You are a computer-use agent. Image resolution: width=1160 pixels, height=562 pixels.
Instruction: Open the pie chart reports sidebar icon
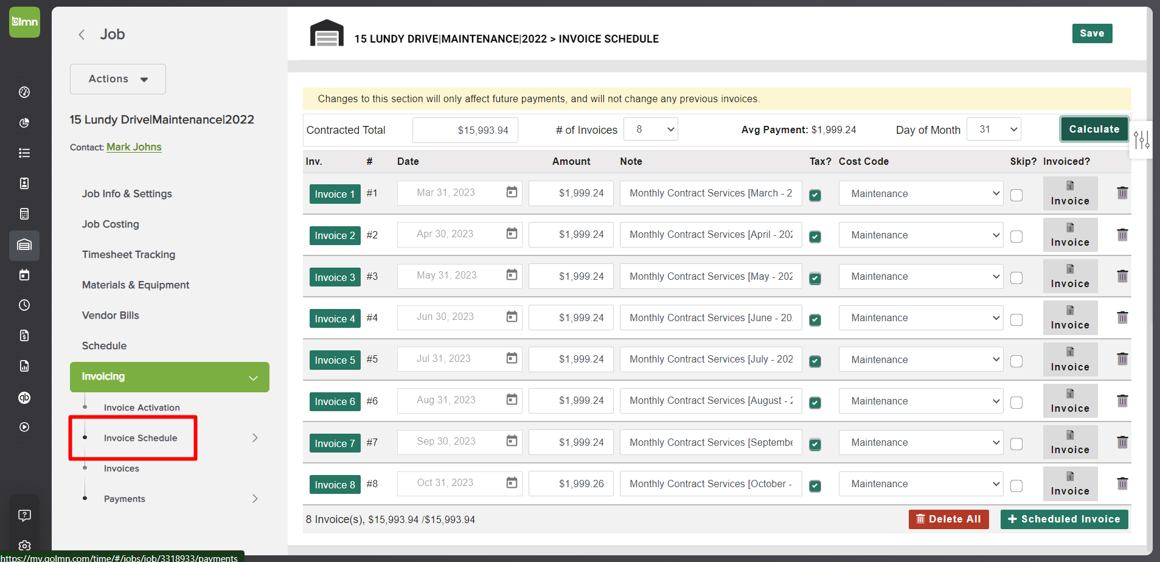coord(24,123)
